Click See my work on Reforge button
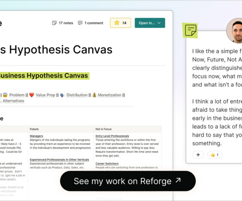242x201 pixels. pos(128,181)
